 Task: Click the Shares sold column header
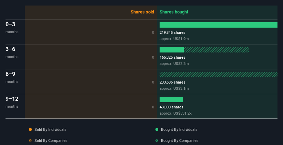click(142, 12)
